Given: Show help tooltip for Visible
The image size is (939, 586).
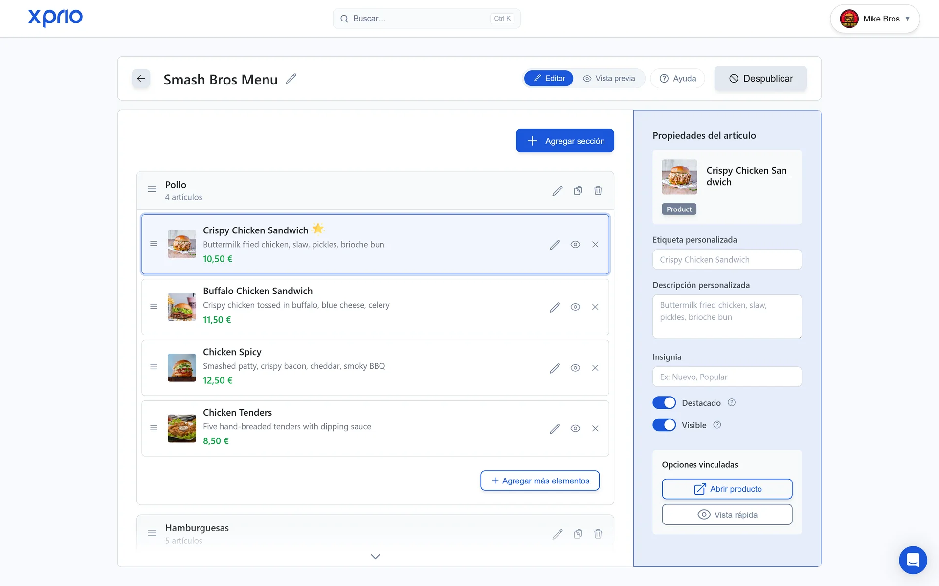Looking at the screenshot, I should (x=717, y=425).
